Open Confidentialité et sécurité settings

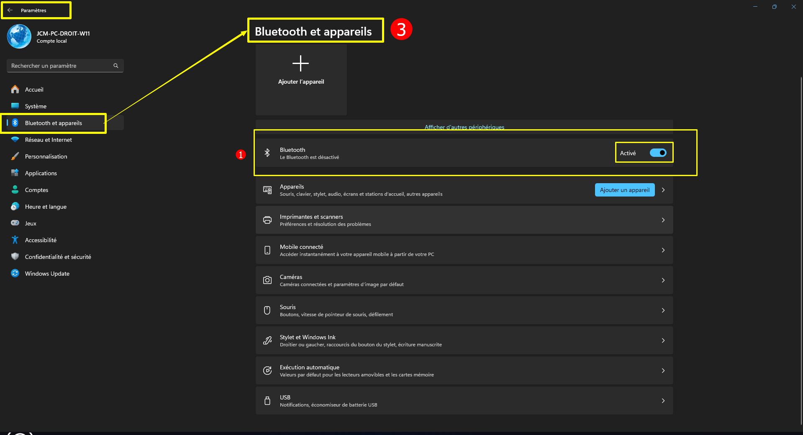pyautogui.click(x=65, y=257)
